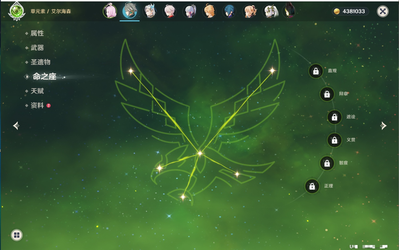Select the pink-haired character avatar
399x250 pixels.
pos(110,11)
